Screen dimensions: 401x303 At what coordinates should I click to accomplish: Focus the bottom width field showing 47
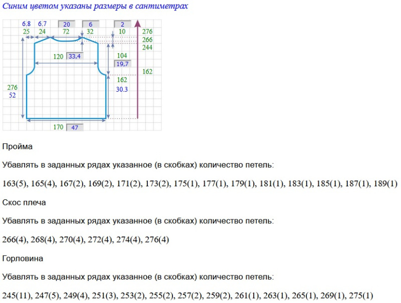tap(75, 127)
